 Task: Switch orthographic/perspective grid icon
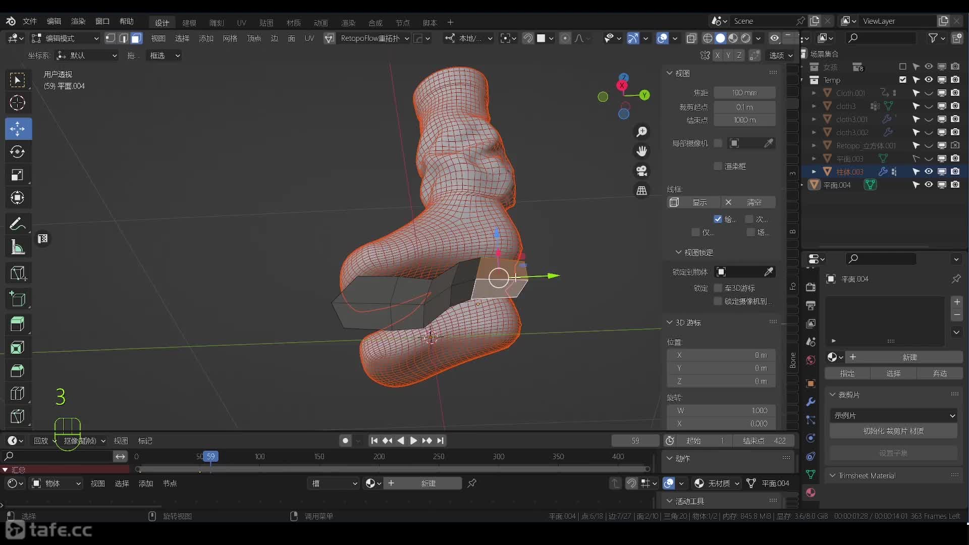(641, 191)
